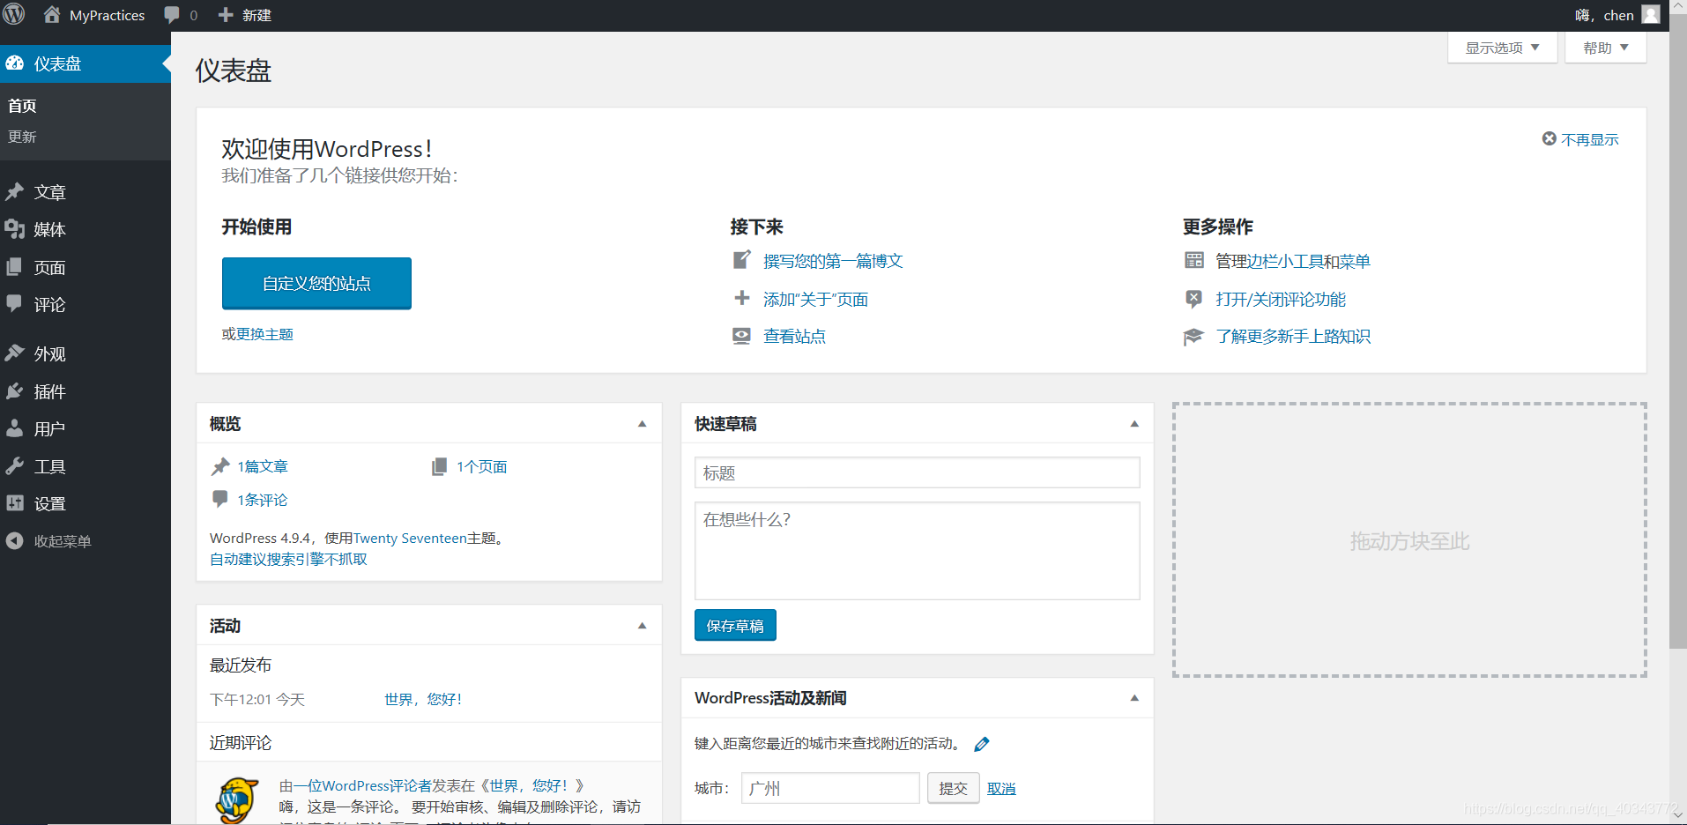Click the screen icon beside 查看站点

pos(742,336)
